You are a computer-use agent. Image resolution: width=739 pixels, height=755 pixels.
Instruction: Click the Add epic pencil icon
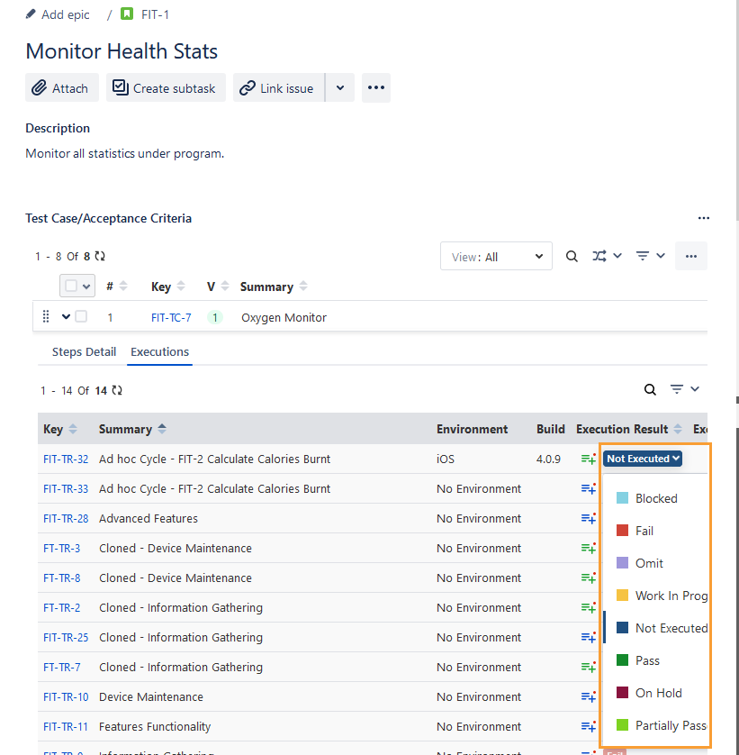31,14
